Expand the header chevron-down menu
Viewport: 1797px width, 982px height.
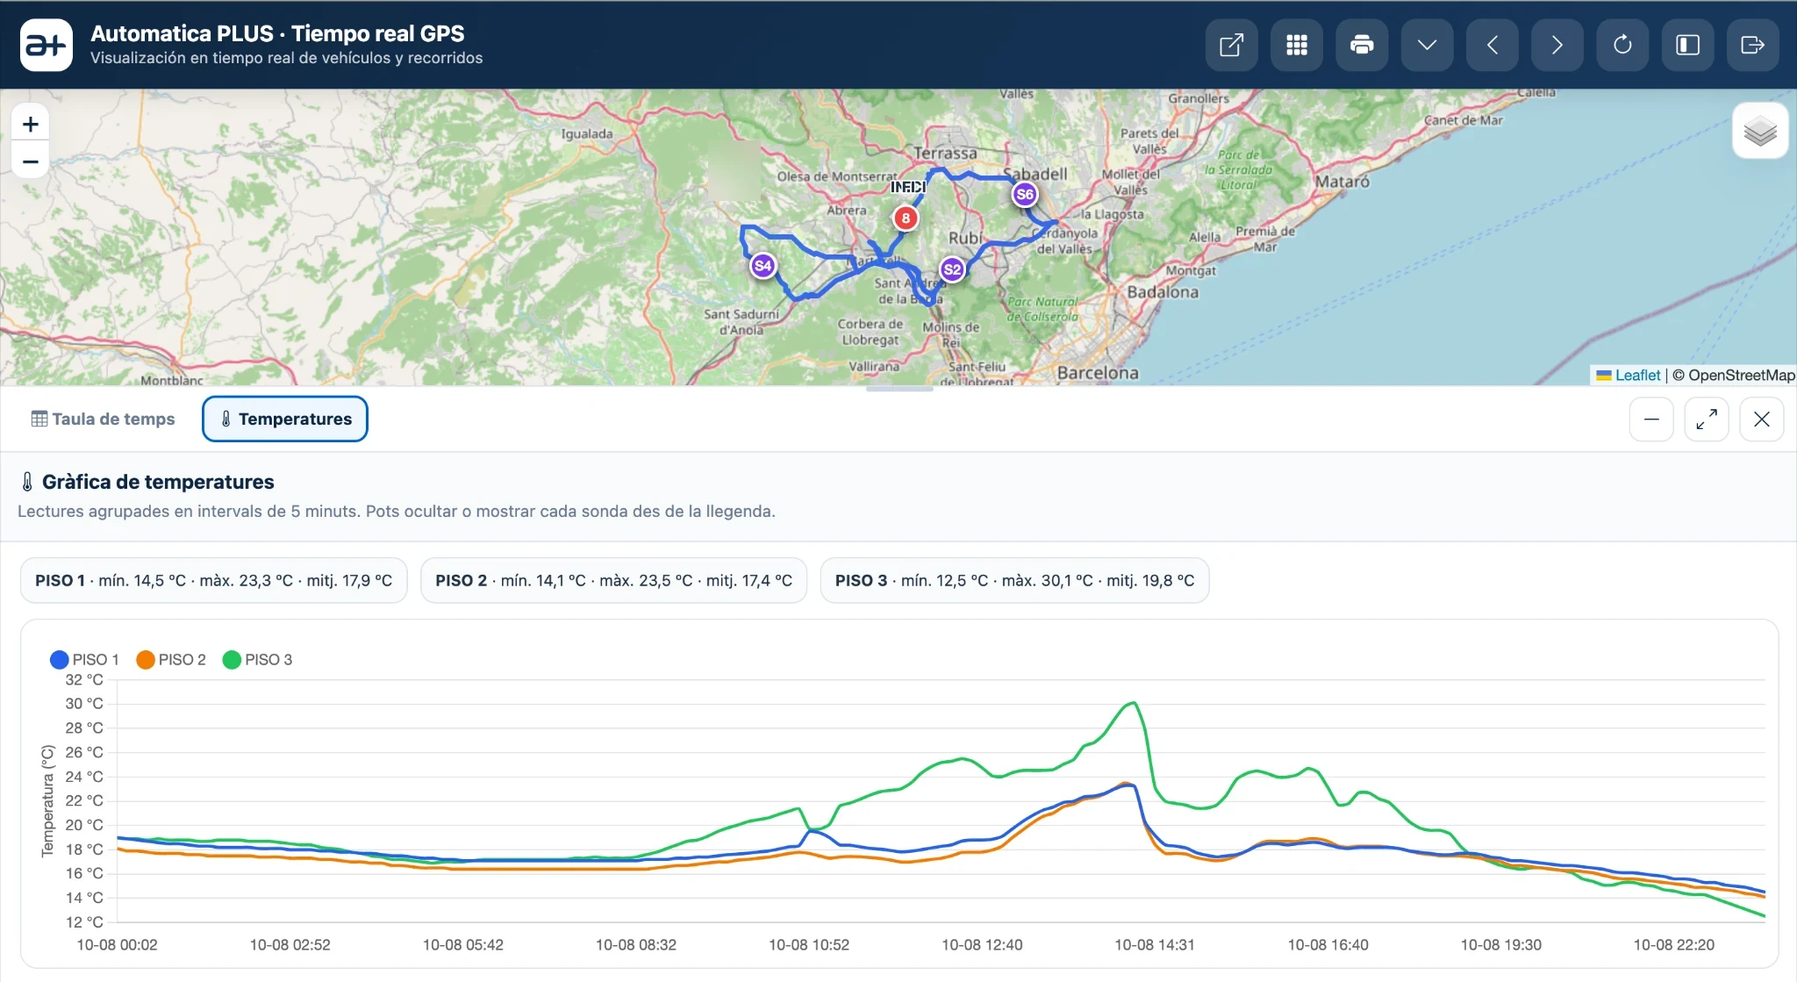(x=1428, y=45)
